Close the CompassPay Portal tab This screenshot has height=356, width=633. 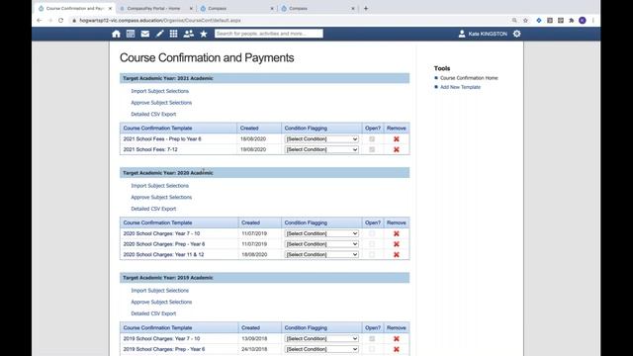191,8
